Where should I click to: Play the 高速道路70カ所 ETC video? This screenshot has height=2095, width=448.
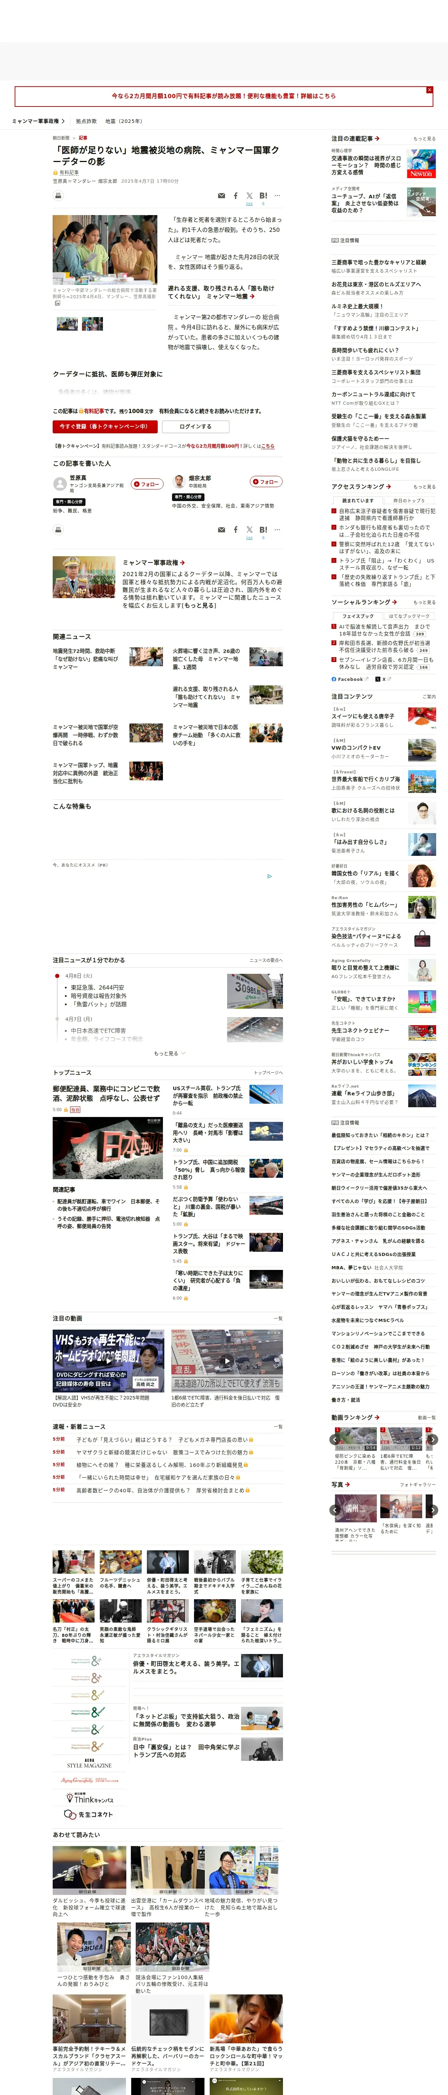point(227,1361)
